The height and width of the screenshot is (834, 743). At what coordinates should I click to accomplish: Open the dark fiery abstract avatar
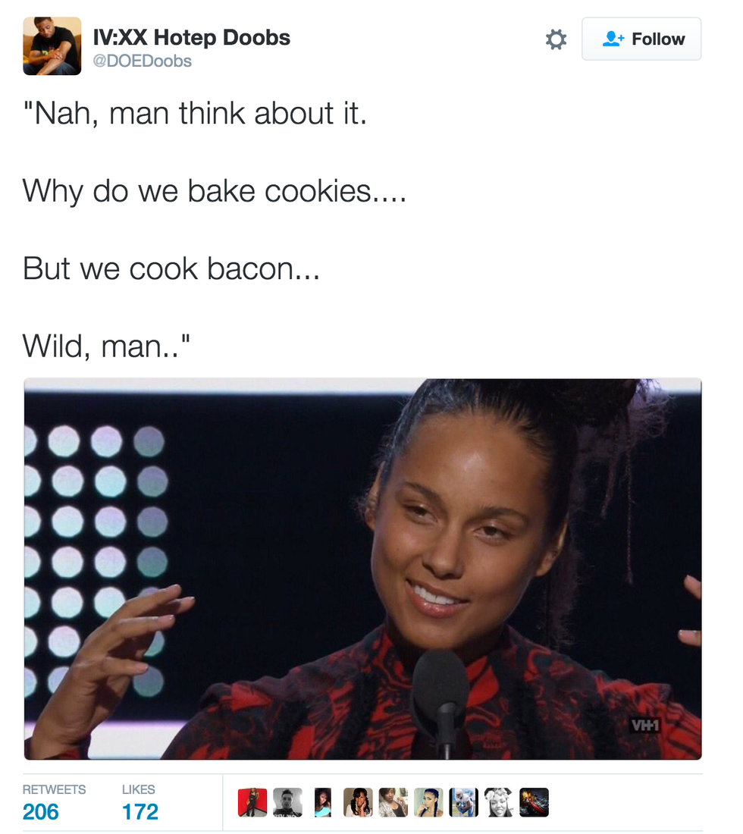point(534,802)
